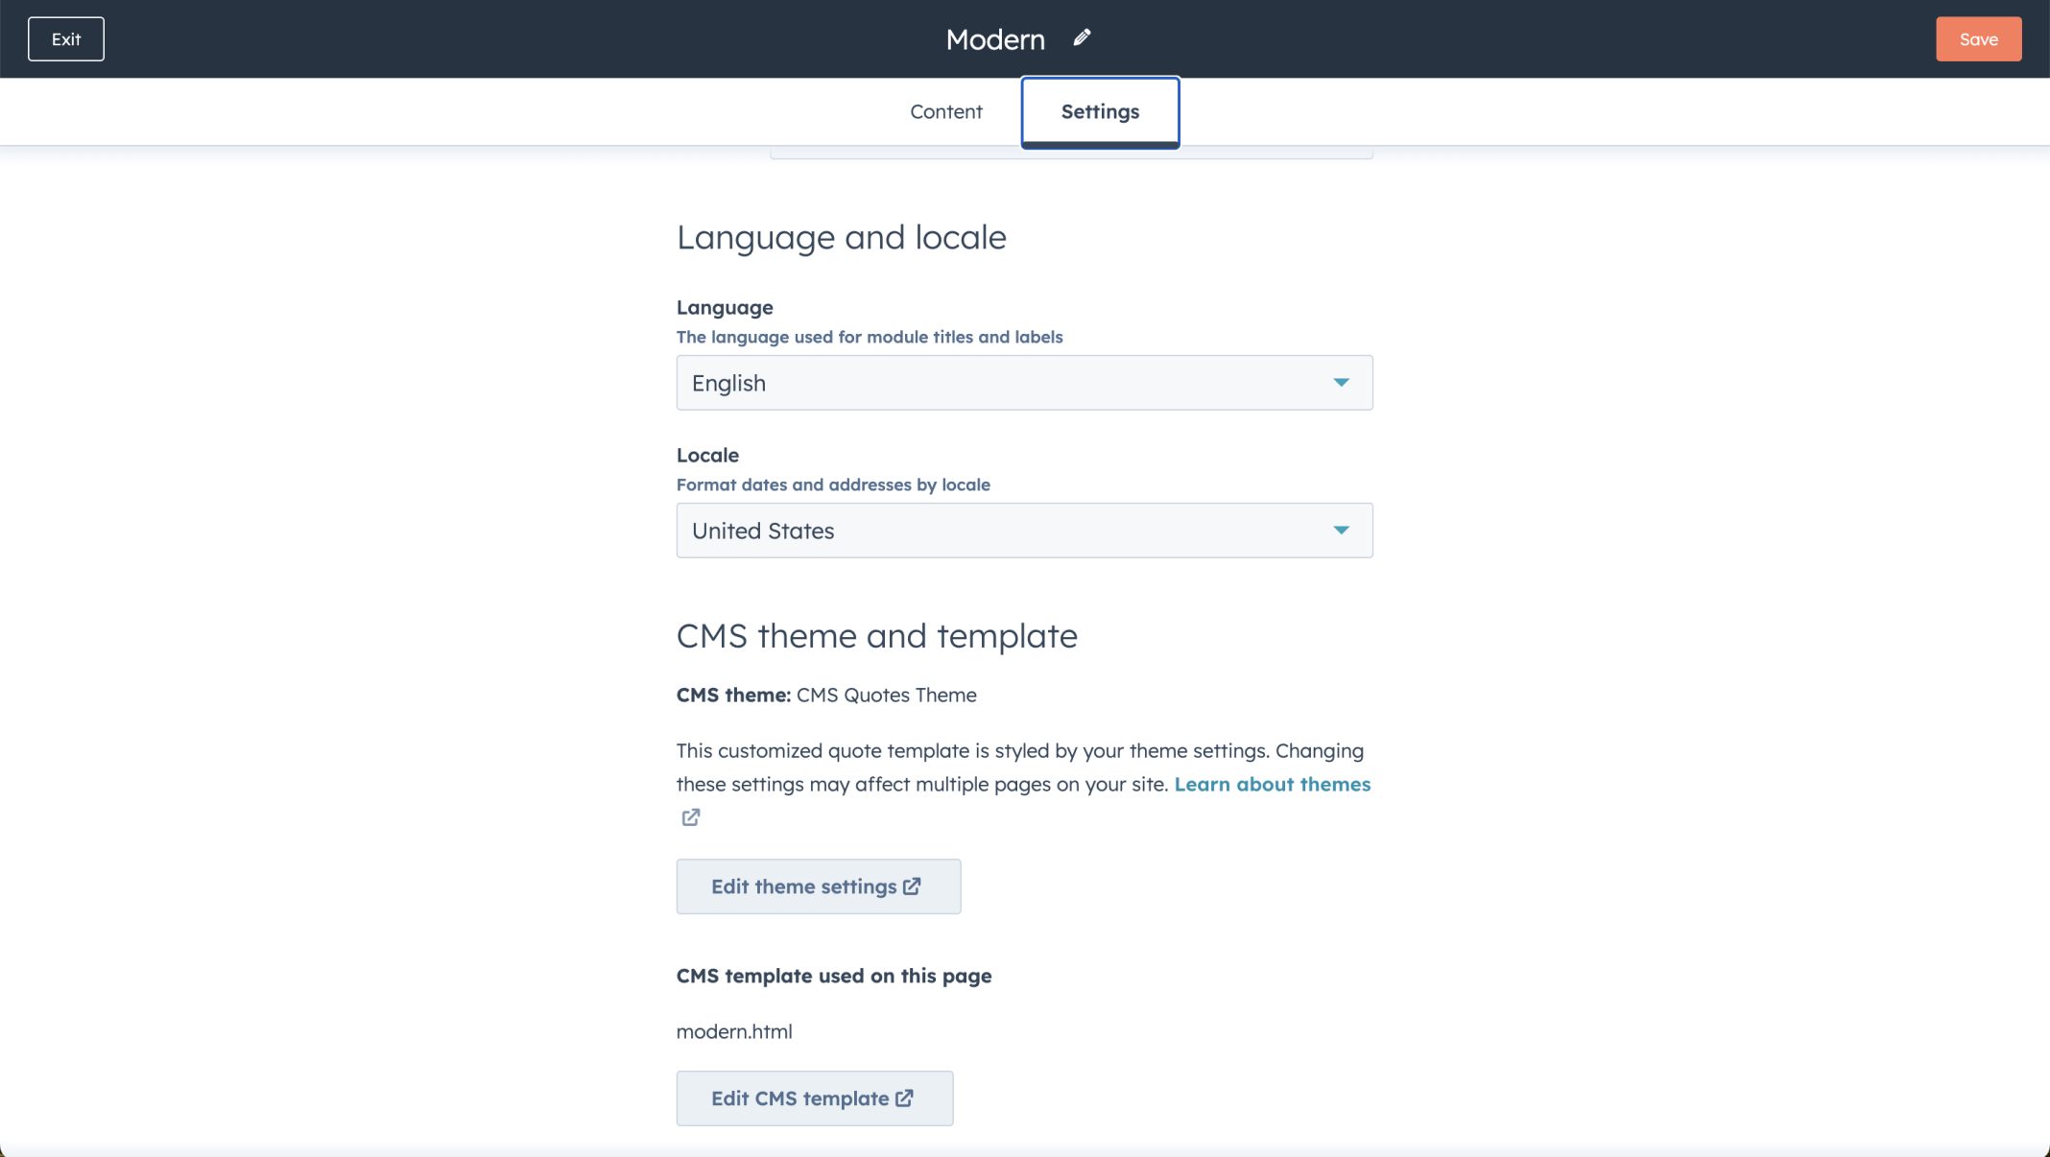Exit the template editor
Image resolution: width=2050 pixels, height=1157 pixels.
coord(66,39)
